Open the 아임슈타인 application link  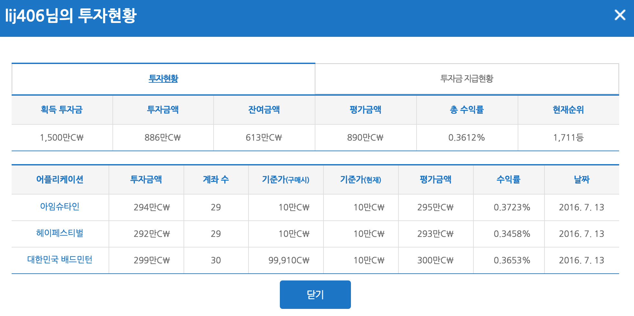(x=60, y=206)
